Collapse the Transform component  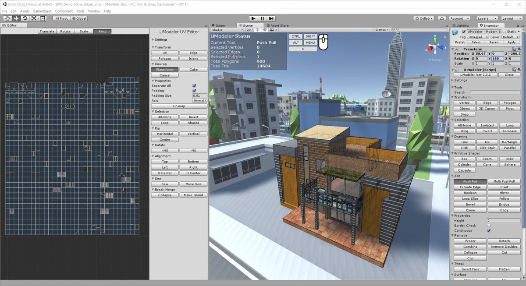(453, 49)
